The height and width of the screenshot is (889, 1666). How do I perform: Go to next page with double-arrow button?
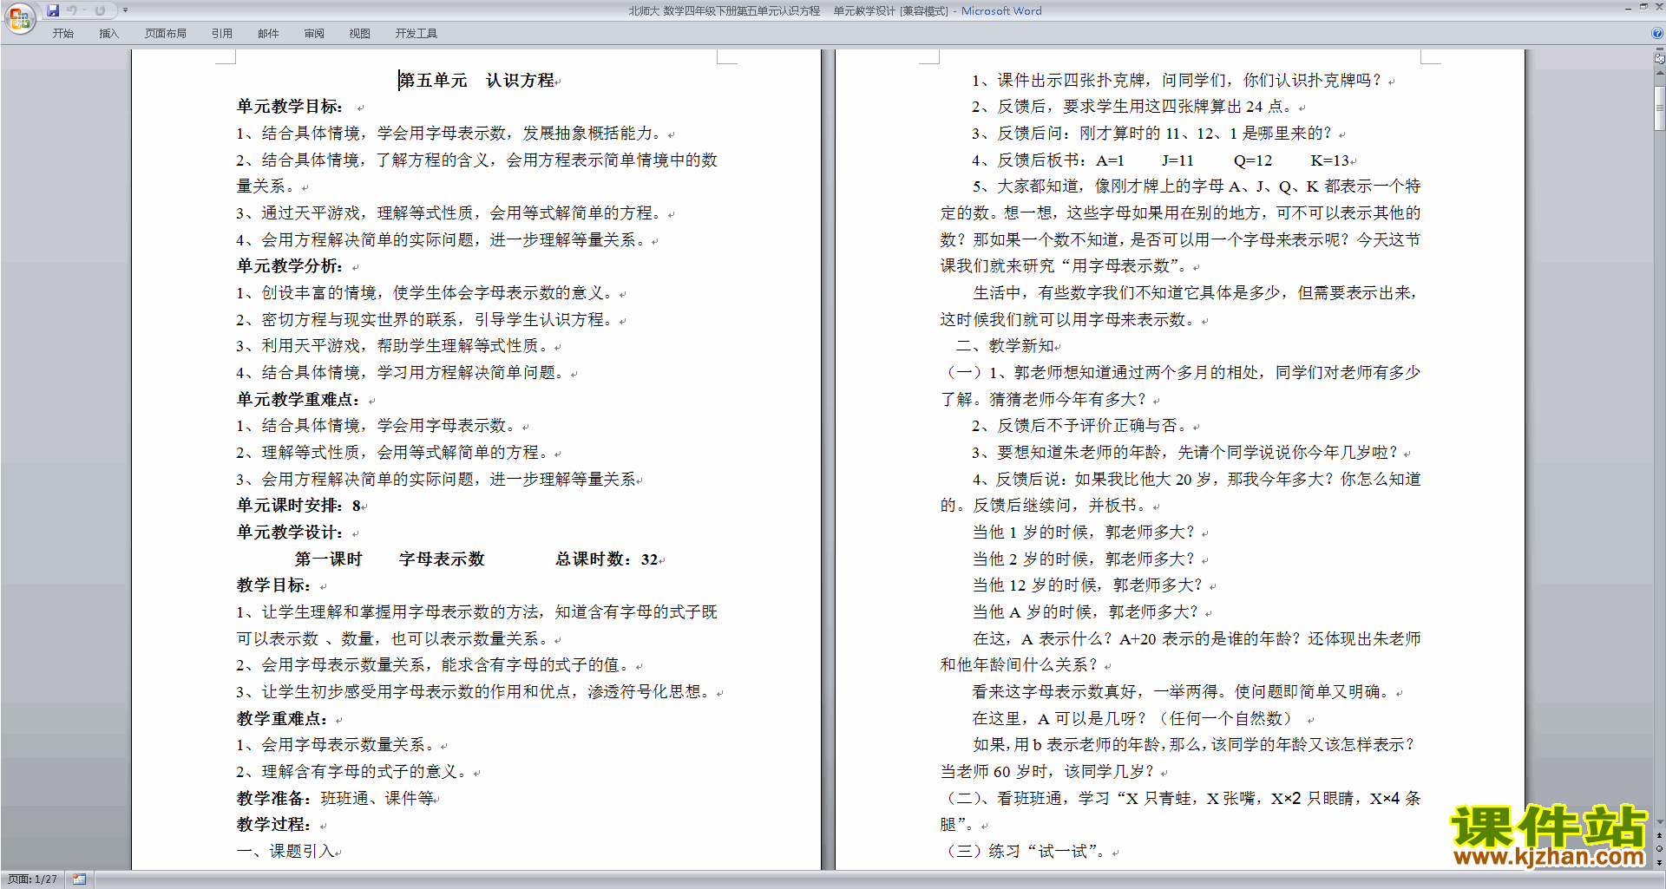(x=1659, y=862)
